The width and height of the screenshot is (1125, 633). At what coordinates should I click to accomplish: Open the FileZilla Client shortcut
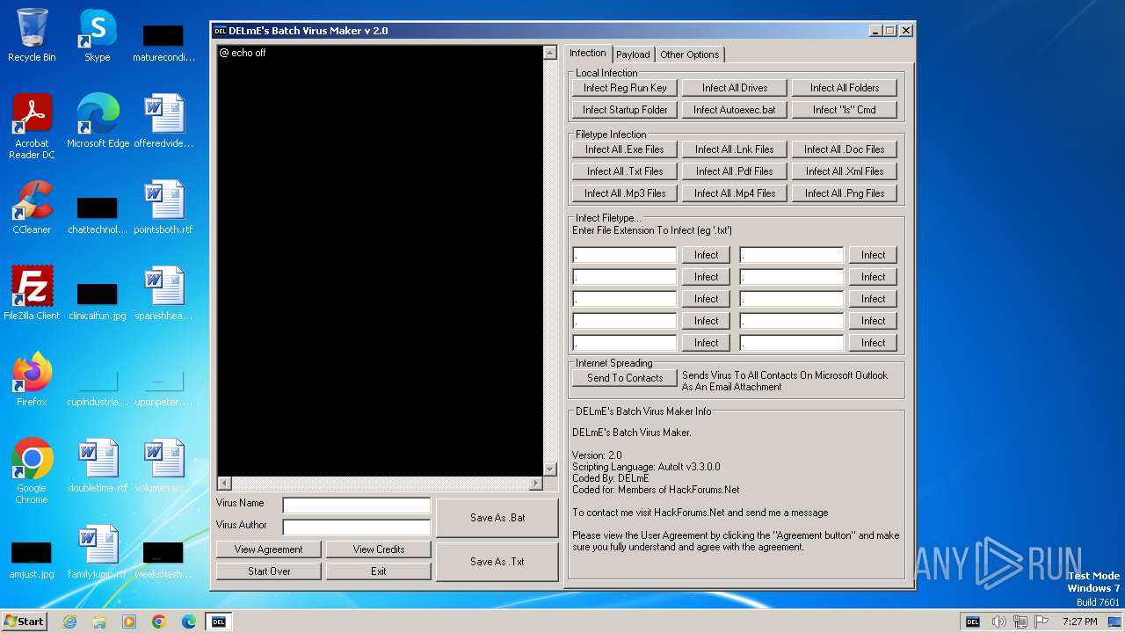32,294
